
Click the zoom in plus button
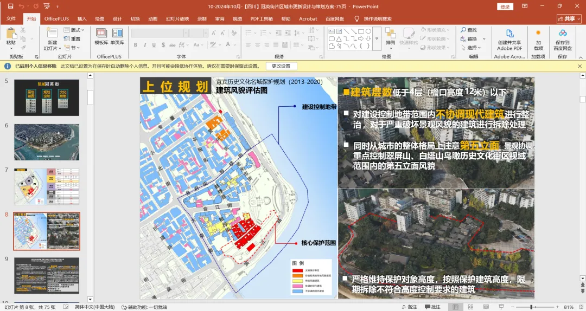[557, 307]
